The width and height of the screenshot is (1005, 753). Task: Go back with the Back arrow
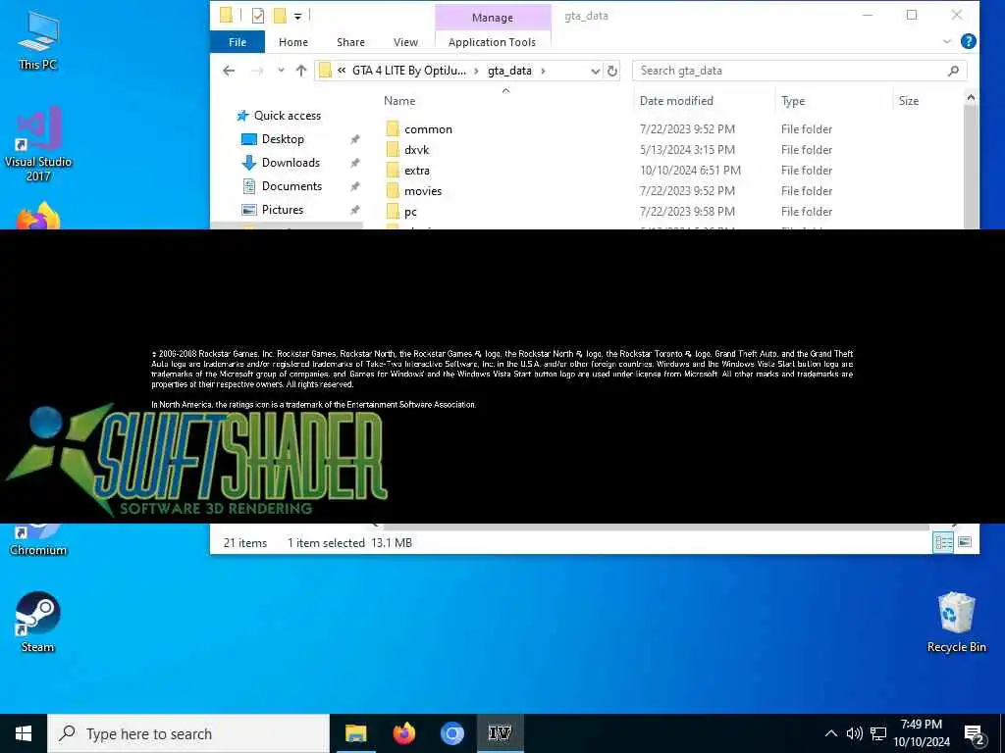229,71
